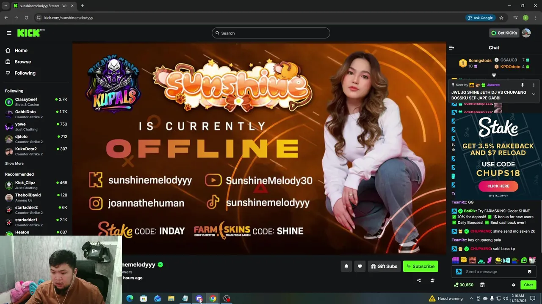Open chat settings gear
Image resolution: width=542 pixels, height=304 pixels.
(x=514, y=285)
